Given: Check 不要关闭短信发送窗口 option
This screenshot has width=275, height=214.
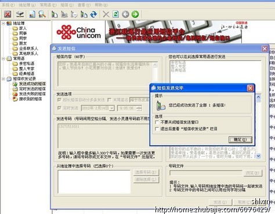Looking at the screenshot, I should pos(157,122).
